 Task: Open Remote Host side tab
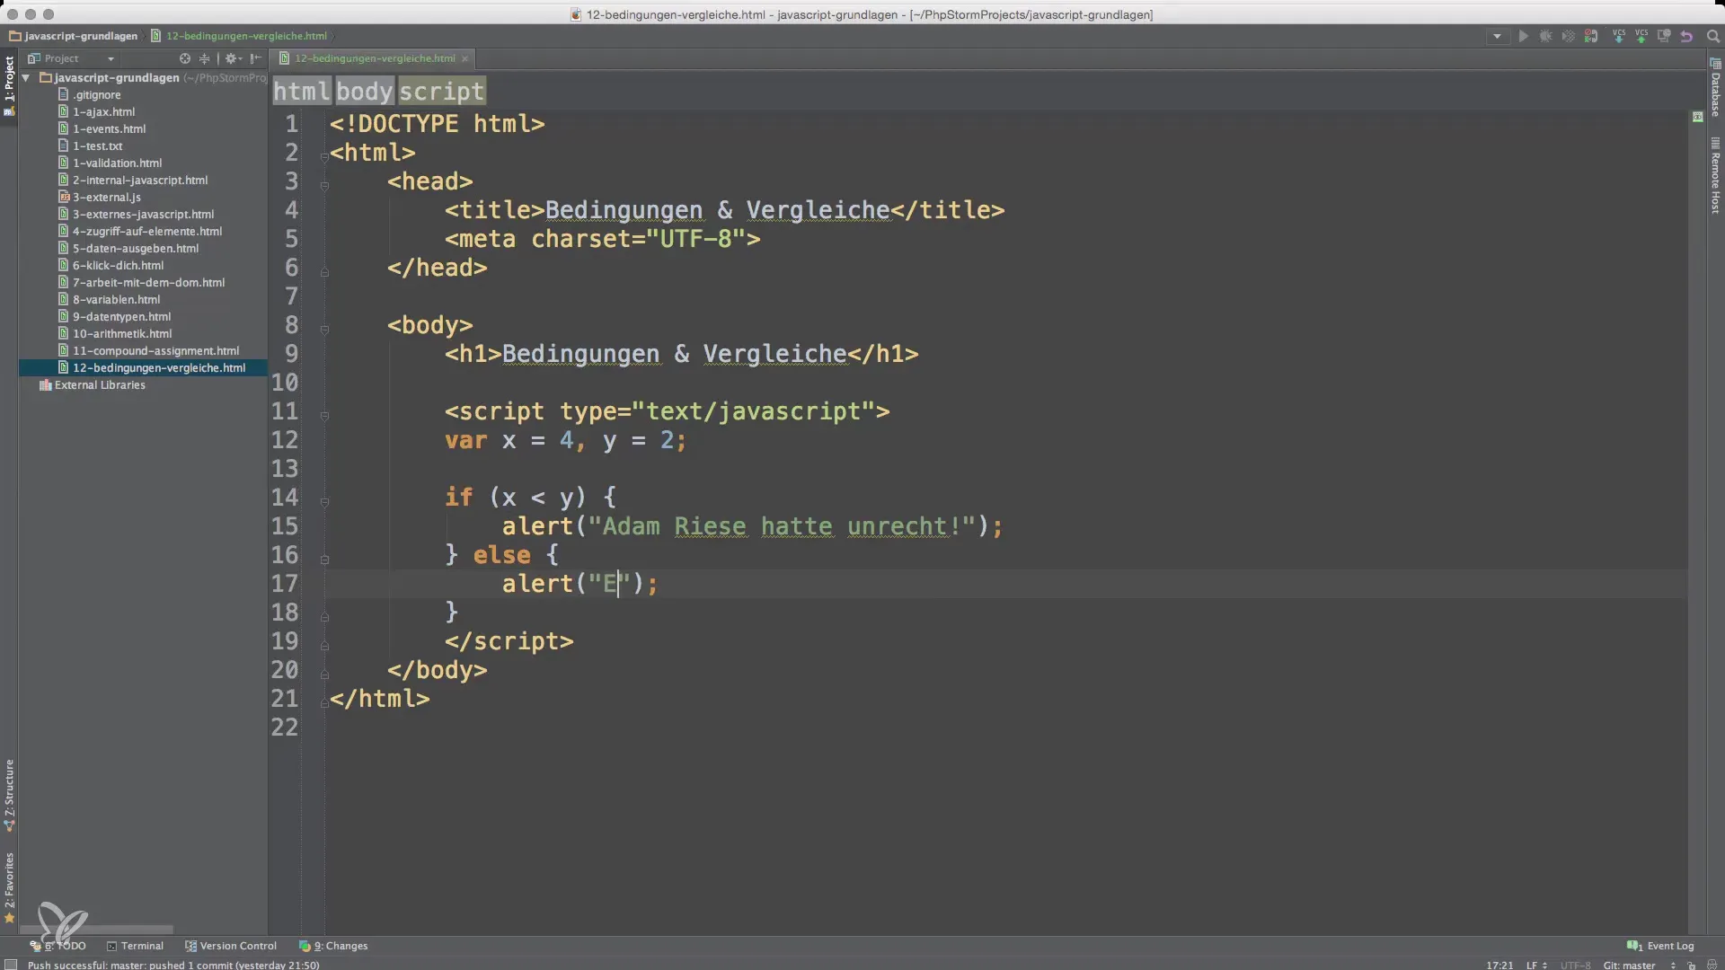[1715, 175]
